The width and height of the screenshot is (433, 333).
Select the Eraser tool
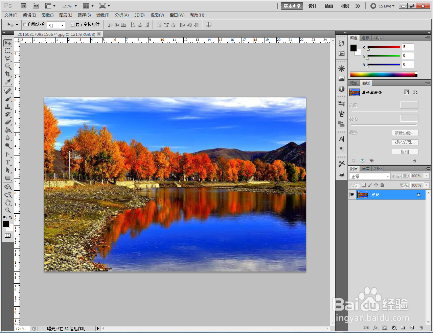(8, 122)
